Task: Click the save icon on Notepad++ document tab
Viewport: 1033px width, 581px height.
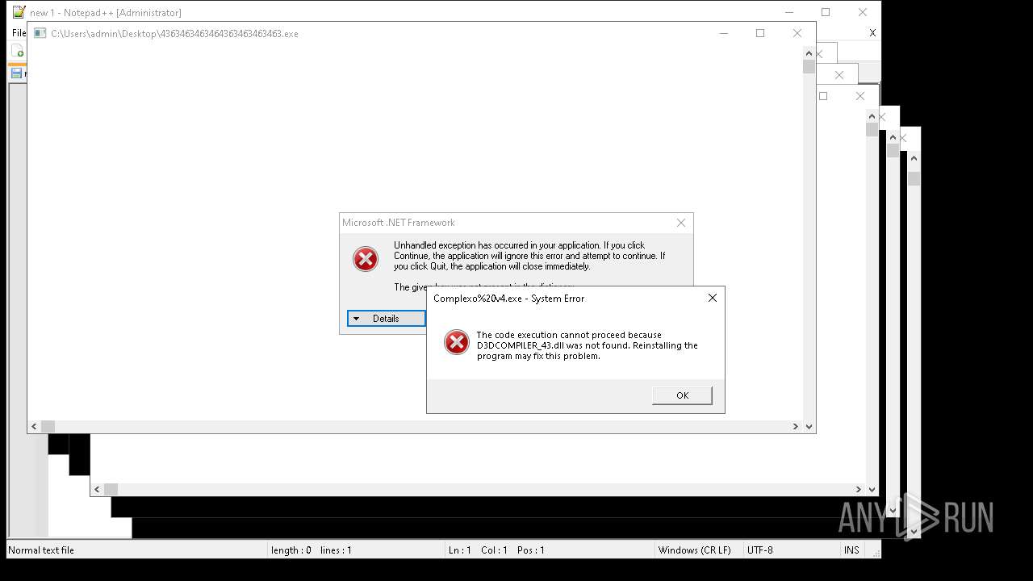Action: [x=16, y=73]
